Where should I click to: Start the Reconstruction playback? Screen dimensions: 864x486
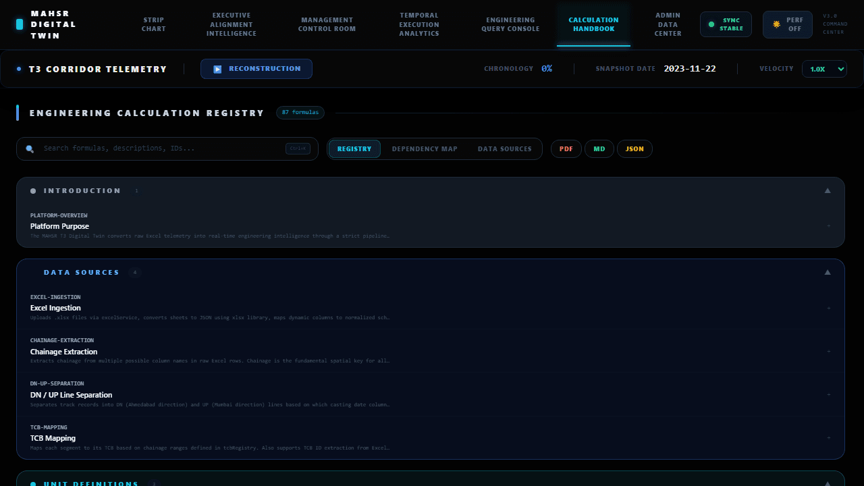(x=256, y=69)
